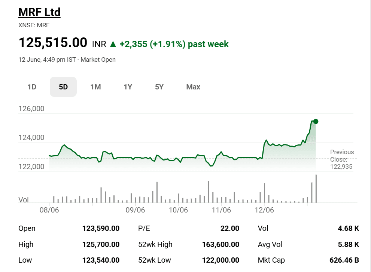Click the 52wk High value 163,600.00
The width and height of the screenshot is (371, 272).
click(x=221, y=244)
